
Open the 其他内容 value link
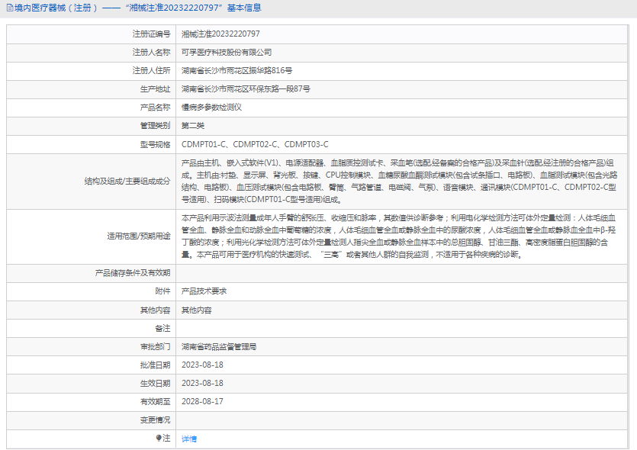point(197,310)
